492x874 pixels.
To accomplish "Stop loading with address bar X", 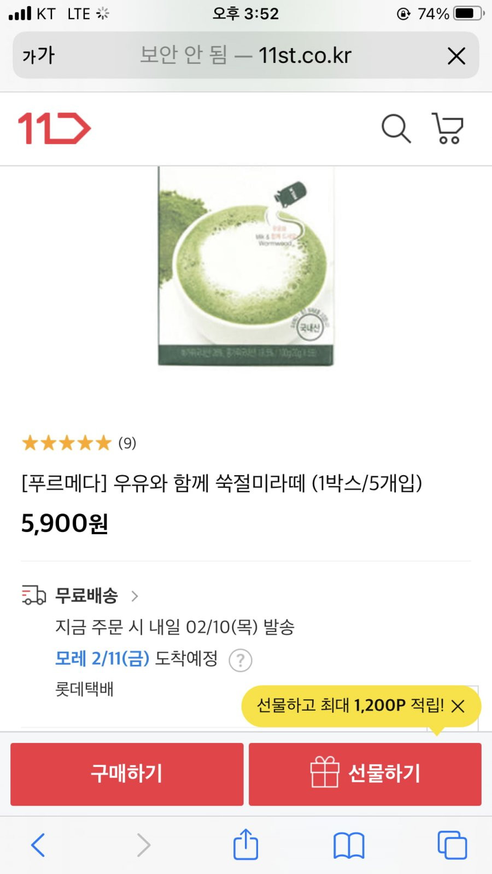I will click(456, 56).
